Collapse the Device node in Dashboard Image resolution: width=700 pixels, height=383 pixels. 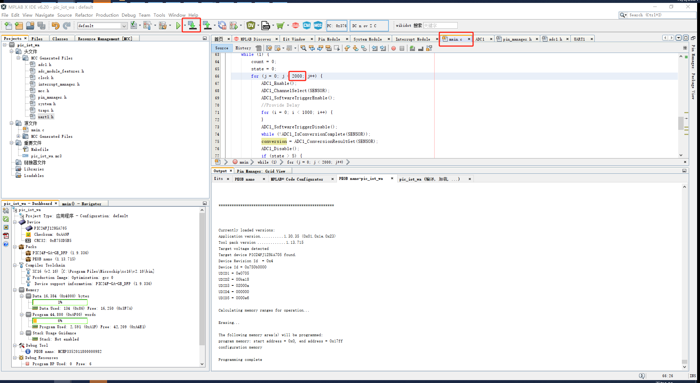(x=15, y=222)
